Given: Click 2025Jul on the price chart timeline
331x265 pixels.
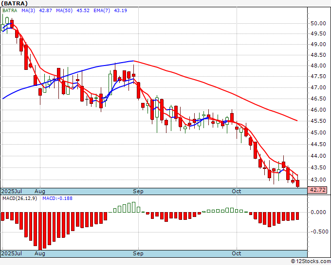Looking at the screenshot, I should [x=11, y=191].
